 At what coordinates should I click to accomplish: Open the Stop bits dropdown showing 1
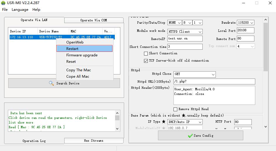pyautogui.click(x=197, y=22)
